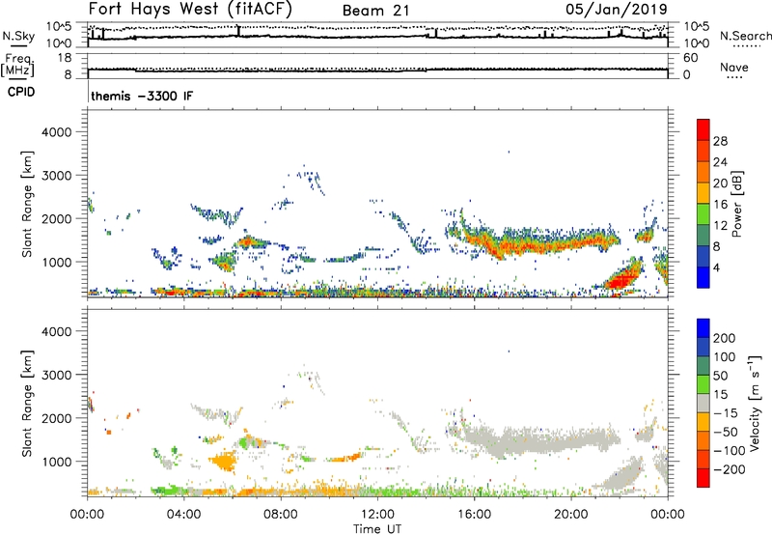Click the 'themis -3300 IF' text
The width and height of the screenshot is (772, 535).
142,96
